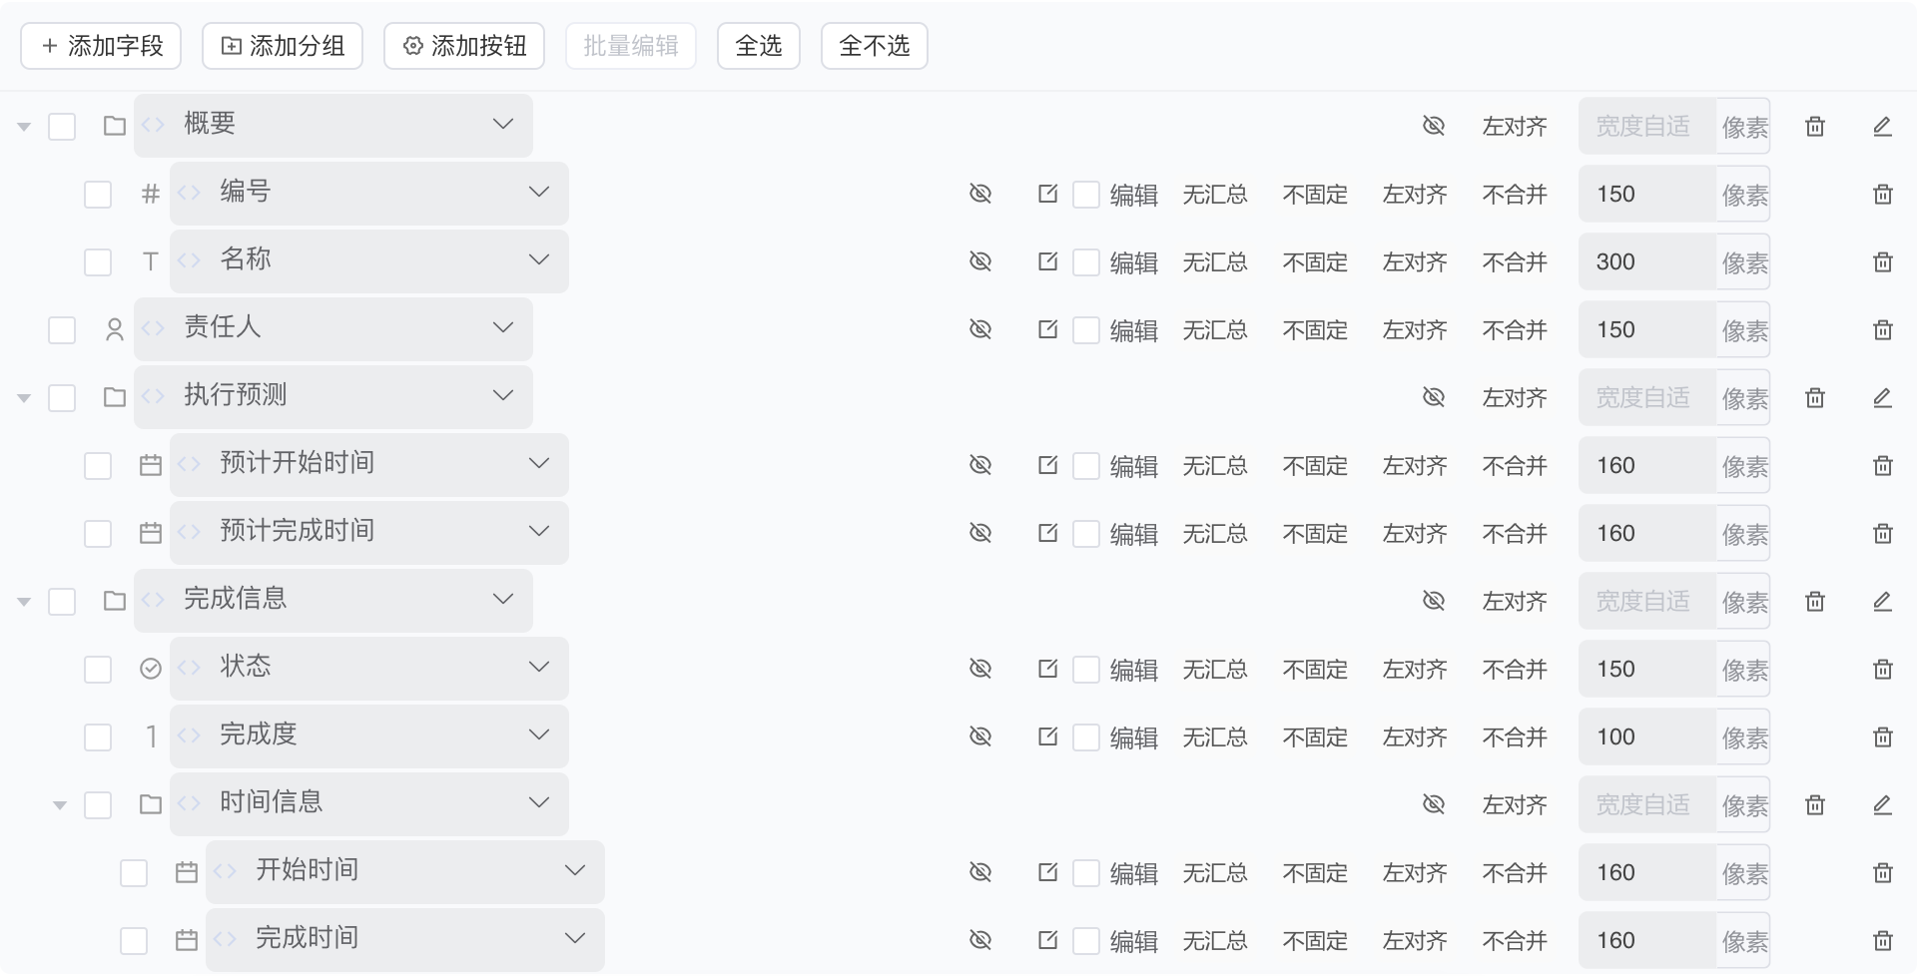The height and width of the screenshot is (976, 1919).
Task: Click the trash icon in the 概要 group row
Action: click(x=1815, y=126)
